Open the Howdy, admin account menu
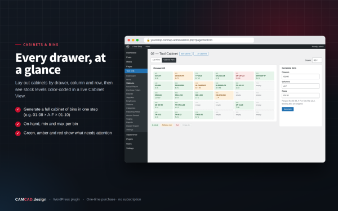This screenshot has height=211, width=338. pos(318,47)
